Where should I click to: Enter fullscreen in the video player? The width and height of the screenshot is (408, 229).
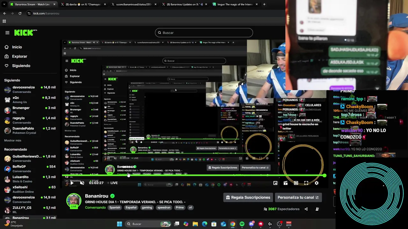(x=306, y=183)
